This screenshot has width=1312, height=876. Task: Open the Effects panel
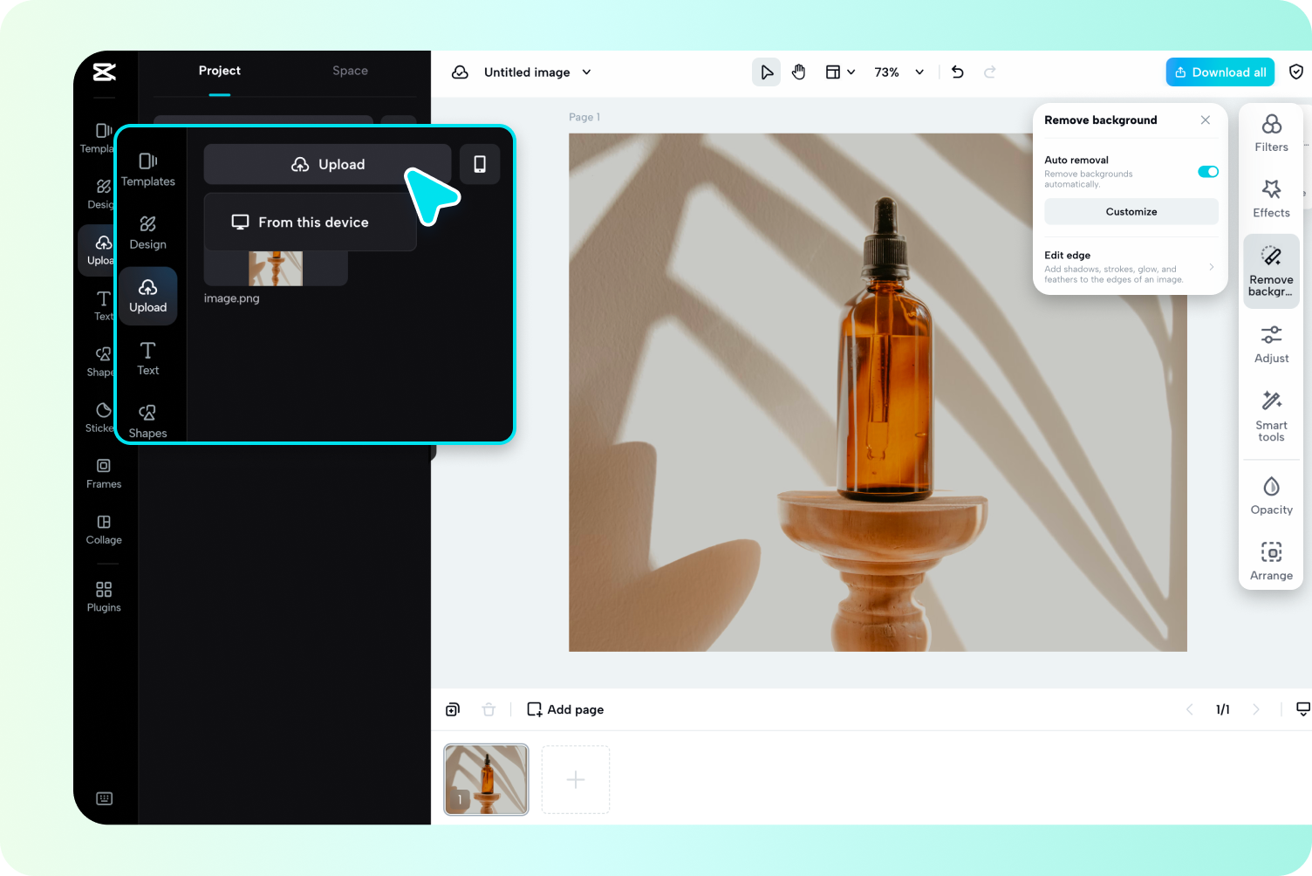[x=1271, y=199]
